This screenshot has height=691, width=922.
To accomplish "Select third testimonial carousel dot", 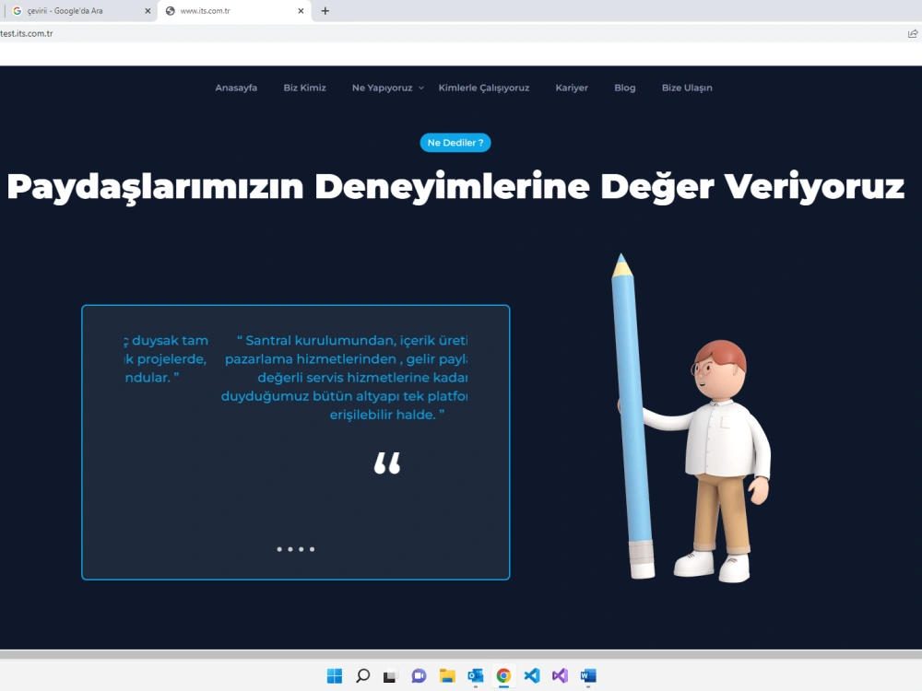I will 301,549.
